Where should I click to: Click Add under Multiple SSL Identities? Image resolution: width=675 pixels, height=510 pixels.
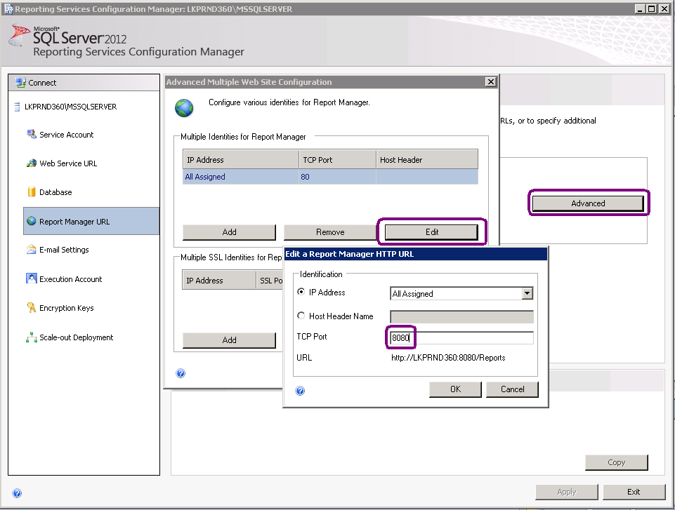229,340
